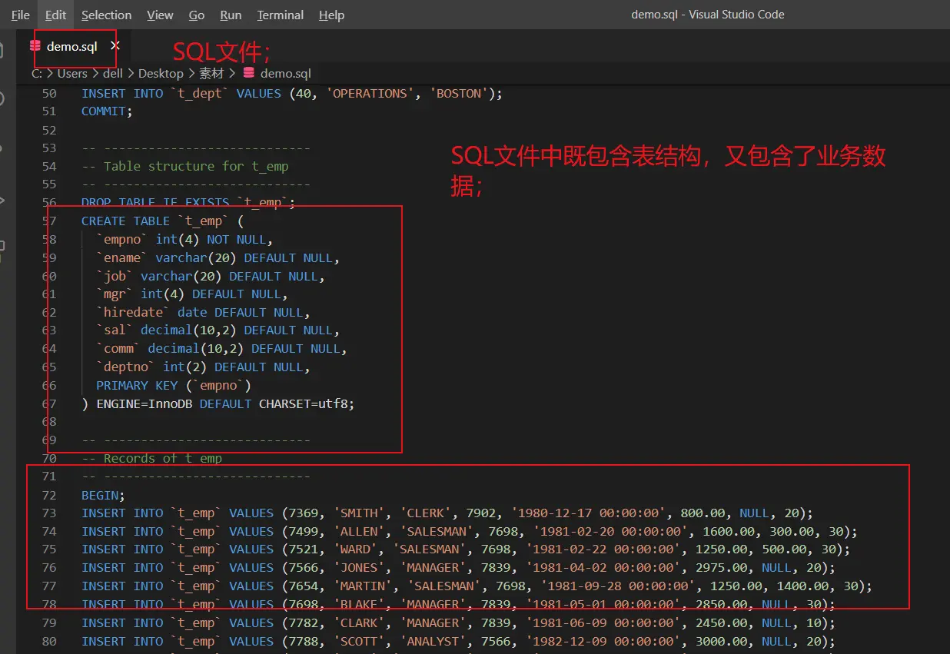Expand the Desktop breadcrumb folder
This screenshot has width=950, height=654.
coord(161,74)
